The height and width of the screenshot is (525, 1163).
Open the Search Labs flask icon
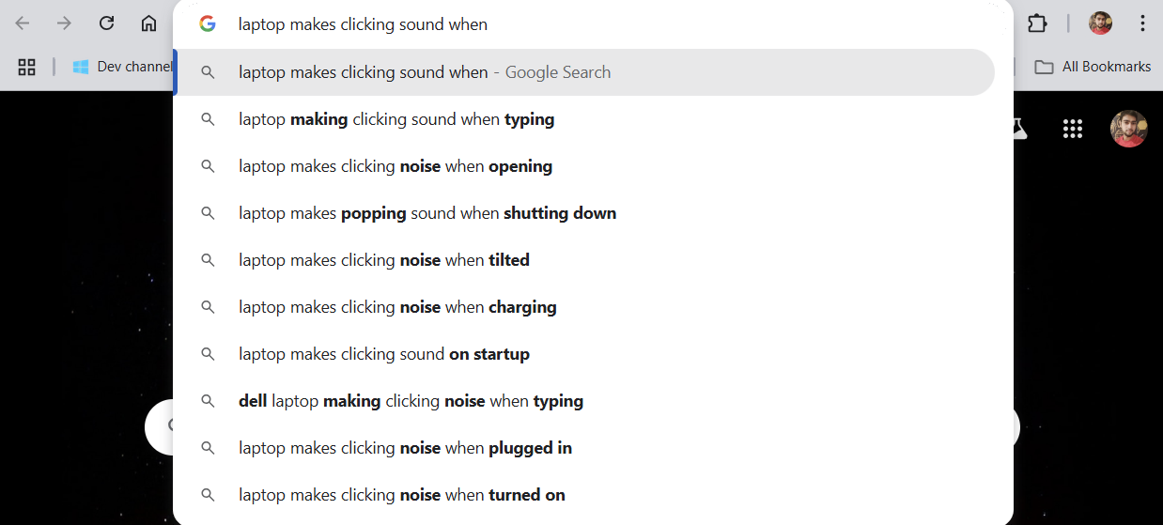click(x=1018, y=129)
